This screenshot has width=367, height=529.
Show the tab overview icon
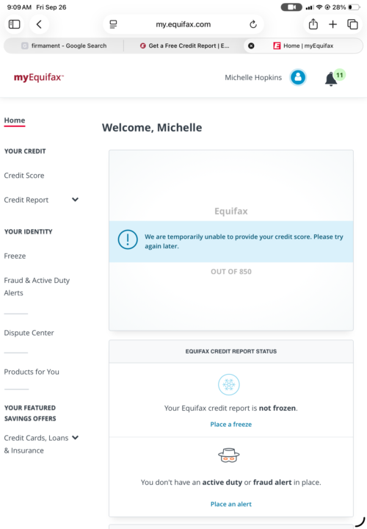click(352, 24)
